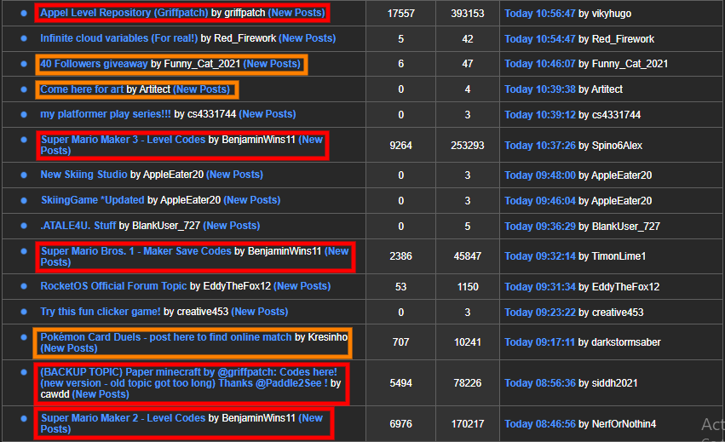Jump to new posts in Infinite cloud variables
The image size is (725, 442).
pyautogui.click(x=308, y=38)
